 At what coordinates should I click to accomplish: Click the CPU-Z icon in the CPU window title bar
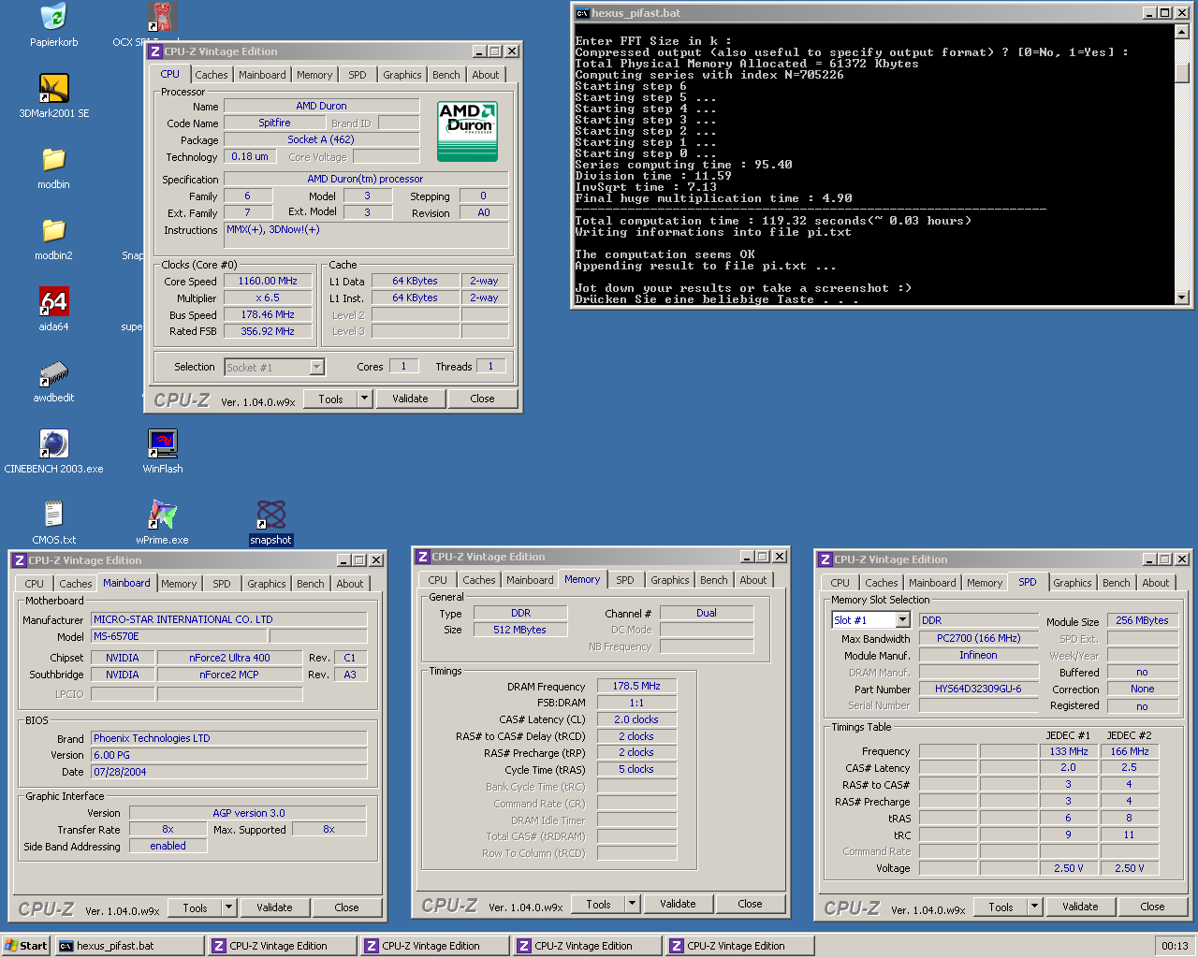click(x=155, y=51)
